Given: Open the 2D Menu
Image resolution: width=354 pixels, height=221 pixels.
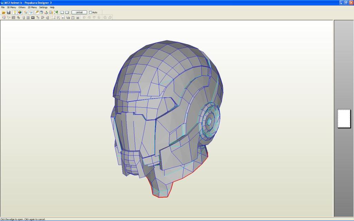Looking at the screenshot, I should tap(32, 8).
